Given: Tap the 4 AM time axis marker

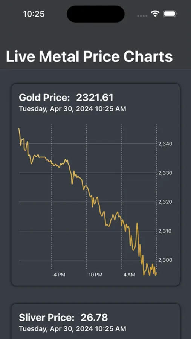Looking at the screenshot, I should (129, 275).
